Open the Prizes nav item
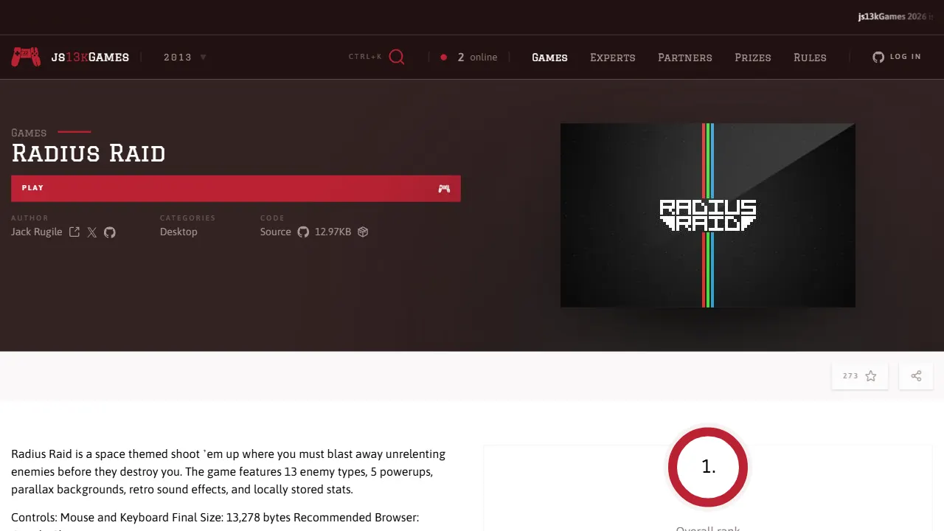Image resolution: width=944 pixels, height=531 pixels. [753, 58]
